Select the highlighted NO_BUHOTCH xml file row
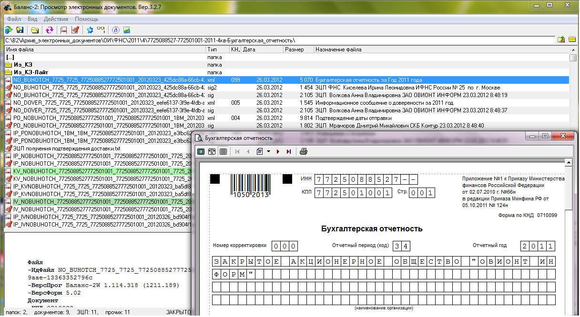 pyautogui.click(x=287, y=80)
